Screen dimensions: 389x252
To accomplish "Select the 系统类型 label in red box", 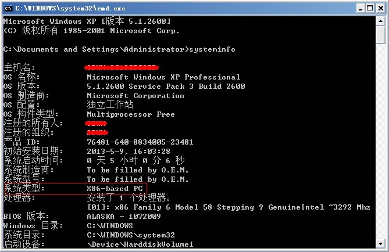I will tap(24, 188).
